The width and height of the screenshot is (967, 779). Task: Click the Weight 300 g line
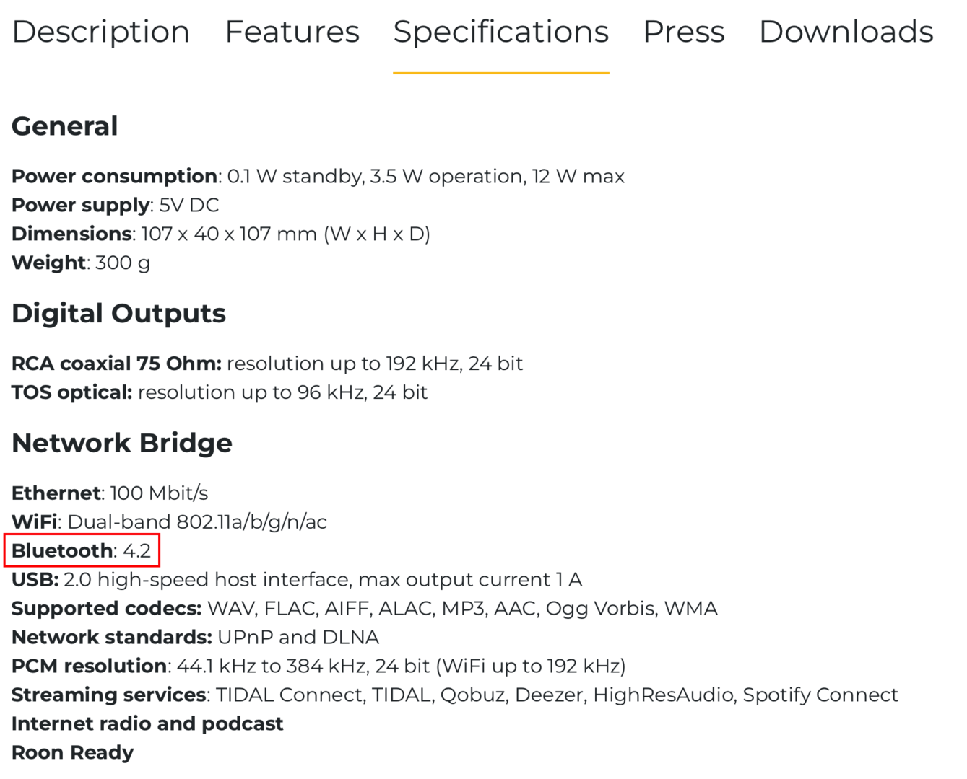[x=82, y=263]
